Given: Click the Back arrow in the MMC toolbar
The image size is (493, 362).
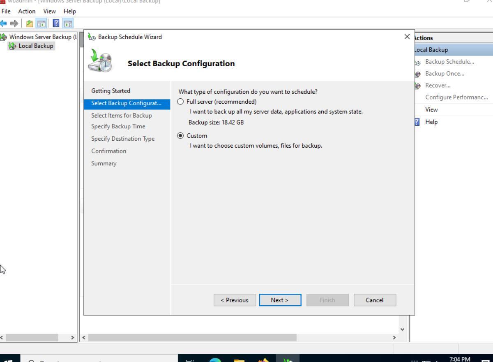Looking at the screenshot, I should [3, 23].
